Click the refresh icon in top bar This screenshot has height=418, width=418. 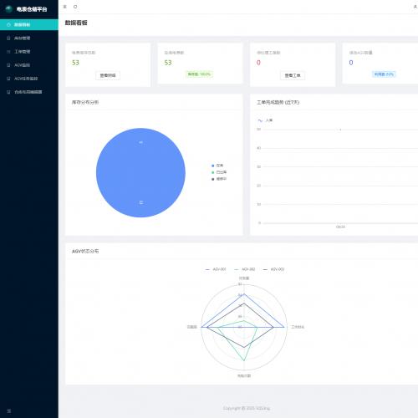pyautogui.click(x=75, y=7)
